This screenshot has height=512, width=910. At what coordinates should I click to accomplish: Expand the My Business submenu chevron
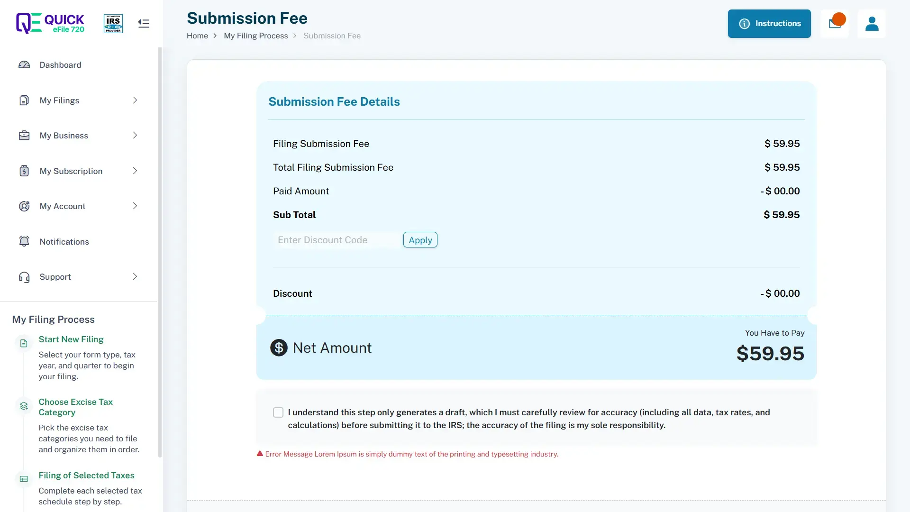(x=135, y=136)
